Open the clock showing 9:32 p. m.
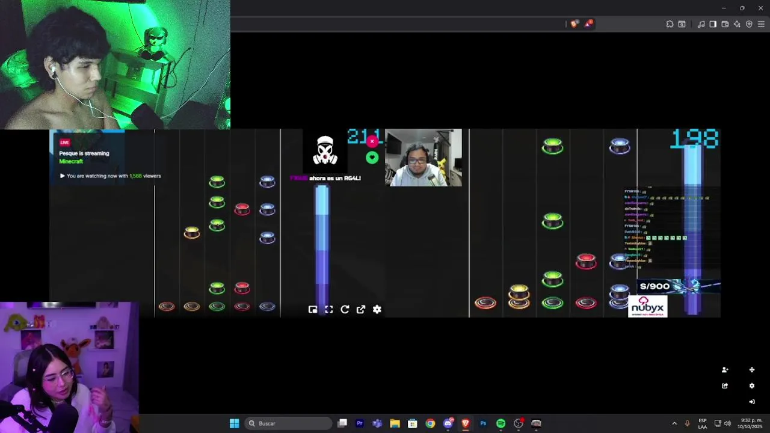 tap(751, 423)
